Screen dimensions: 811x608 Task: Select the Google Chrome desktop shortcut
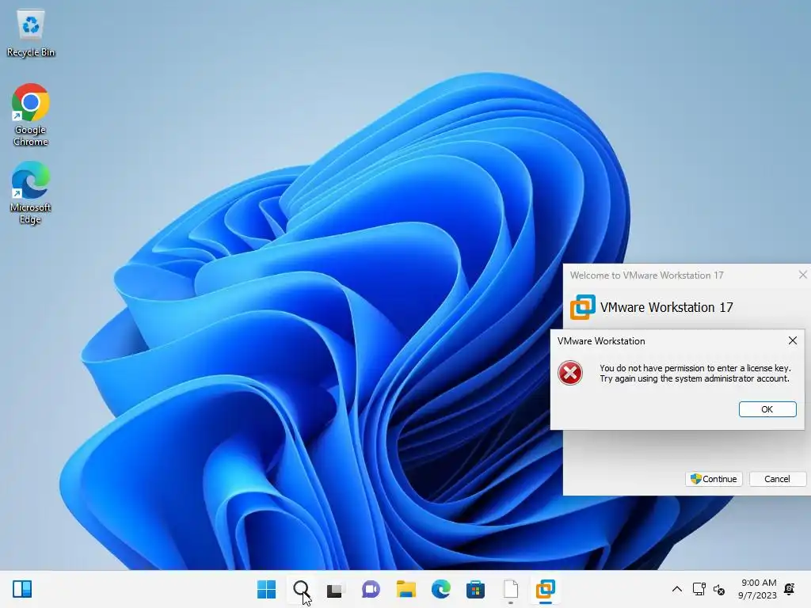click(x=31, y=115)
